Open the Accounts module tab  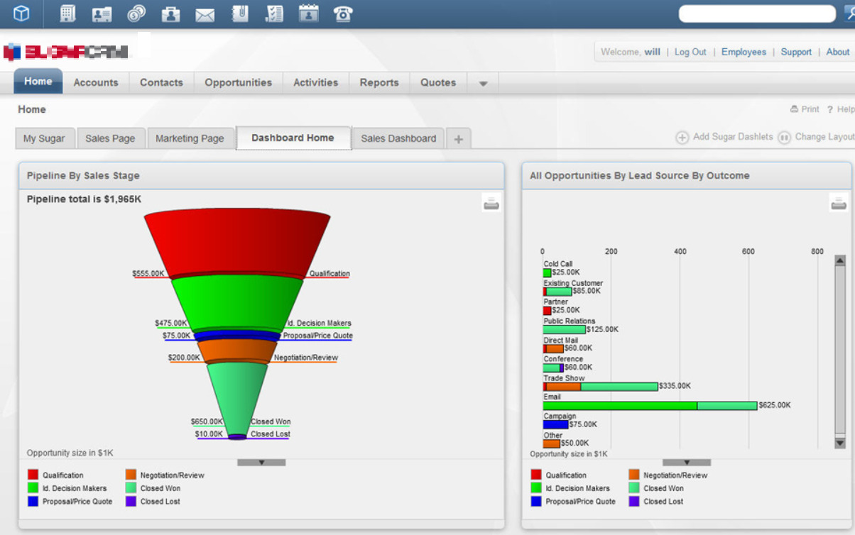(96, 82)
